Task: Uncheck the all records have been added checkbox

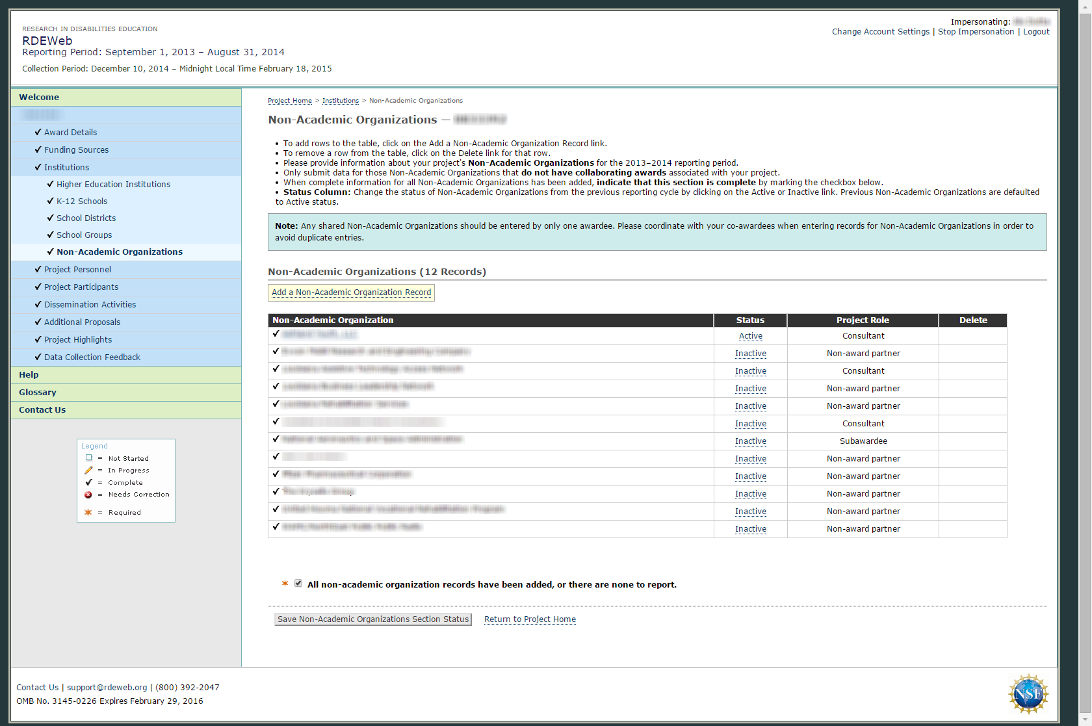Action: [298, 584]
